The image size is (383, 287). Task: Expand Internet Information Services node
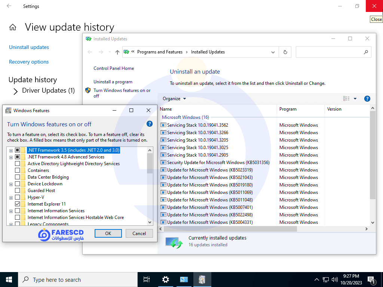pos(11,211)
